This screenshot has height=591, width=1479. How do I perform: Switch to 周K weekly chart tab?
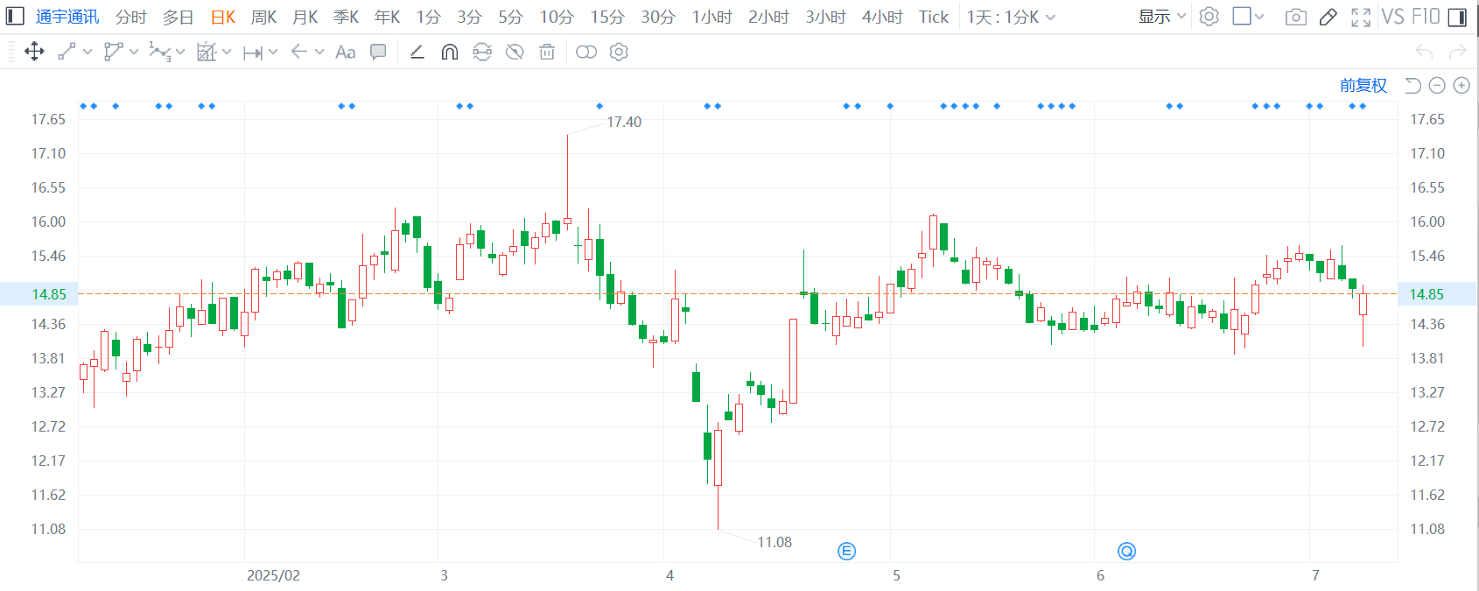pyautogui.click(x=263, y=17)
